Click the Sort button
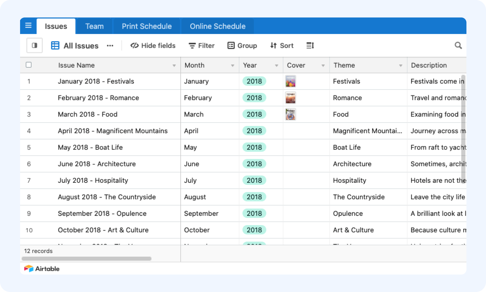Viewport: 486px width, 292px height. point(282,45)
